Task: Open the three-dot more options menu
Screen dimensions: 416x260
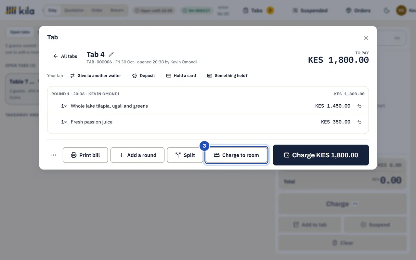Action: [54, 155]
